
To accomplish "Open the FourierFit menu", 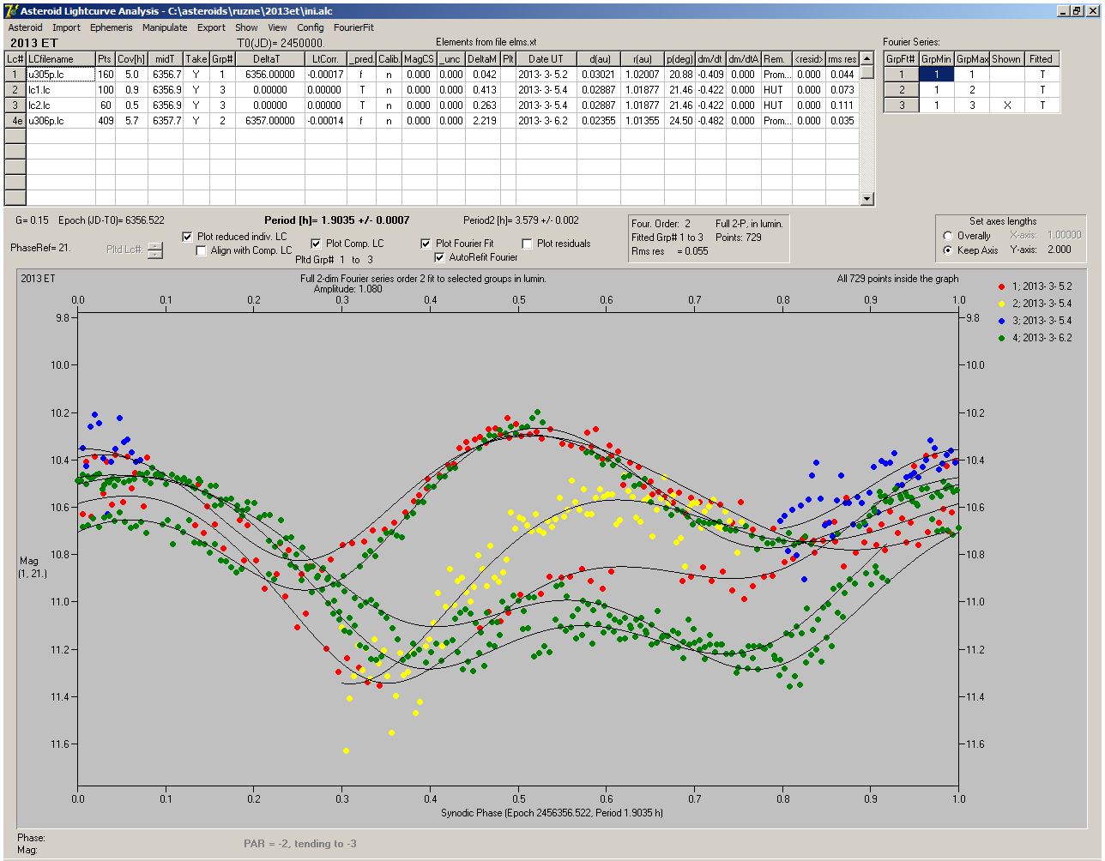I will (x=353, y=27).
